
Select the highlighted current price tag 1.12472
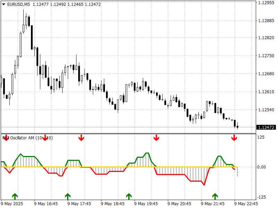click(266, 127)
